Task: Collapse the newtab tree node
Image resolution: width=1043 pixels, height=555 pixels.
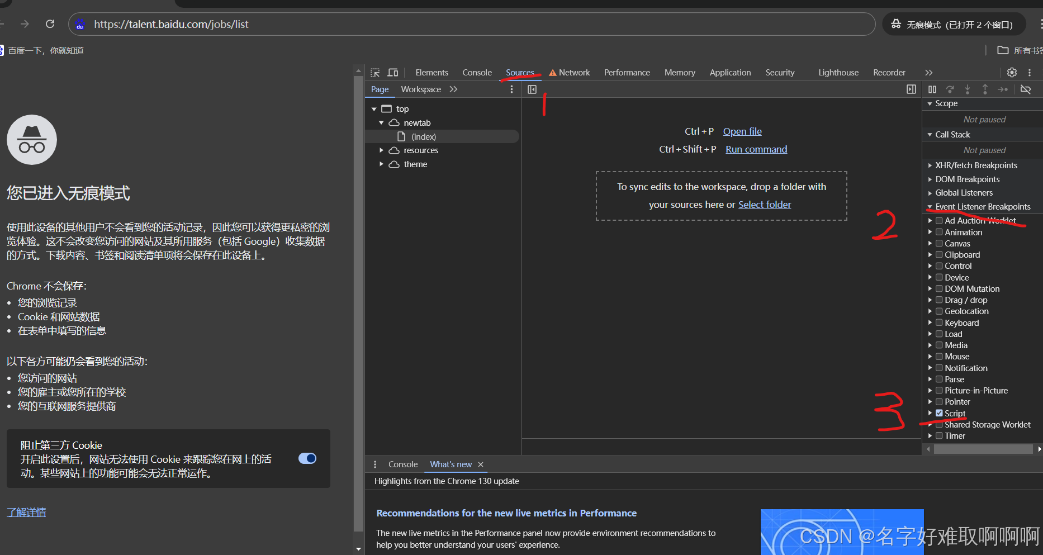Action: (381, 123)
